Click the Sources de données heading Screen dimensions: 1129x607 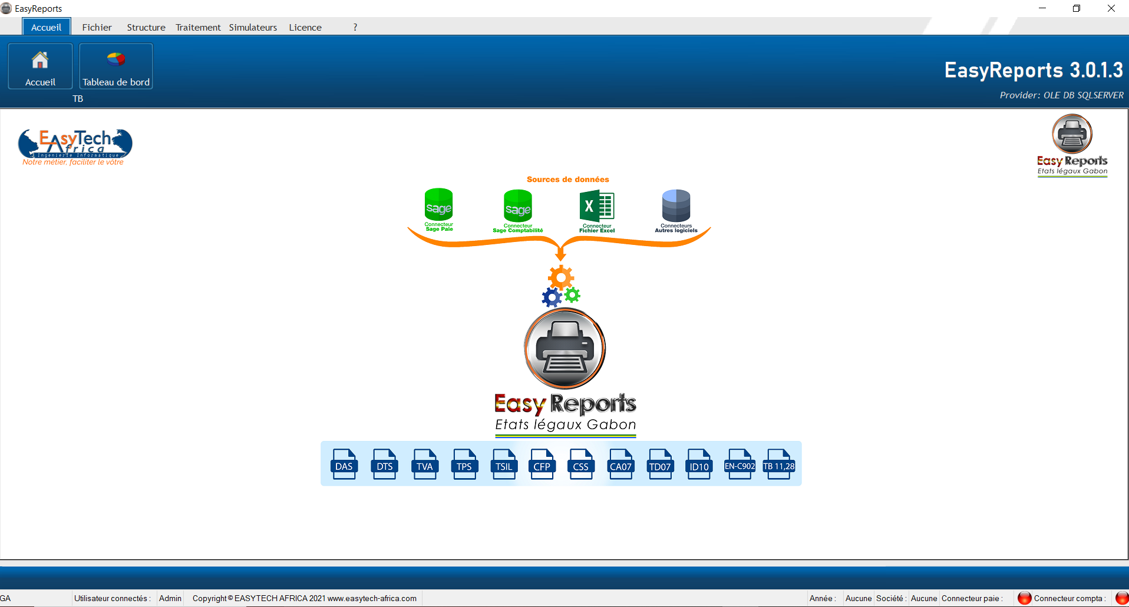(x=568, y=180)
